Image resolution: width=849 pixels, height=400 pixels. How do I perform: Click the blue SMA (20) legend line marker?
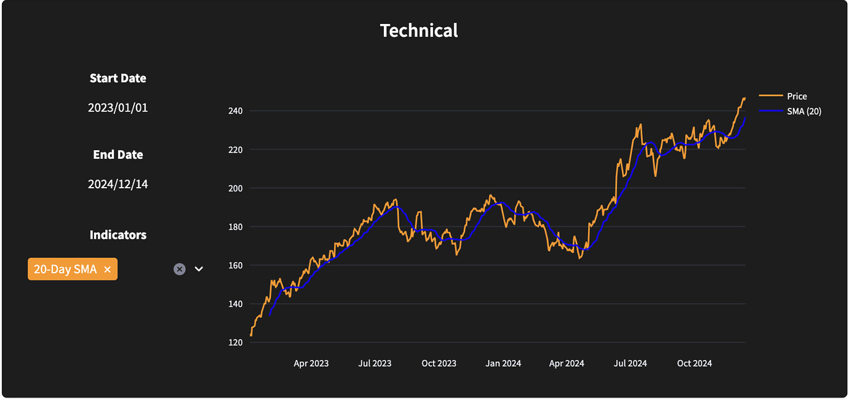771,111
